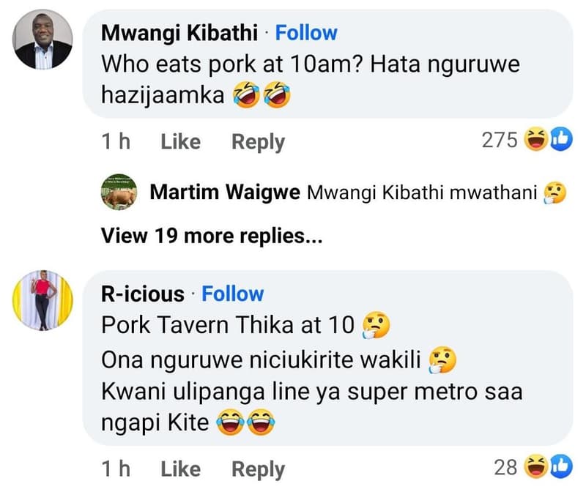Reply to Mwangi Kibathi's comment
Image resolution: width=586 pixels, height=492 pixels.
click(x=258, y=141)
